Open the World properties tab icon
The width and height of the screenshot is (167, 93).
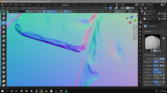coord(140,46)
